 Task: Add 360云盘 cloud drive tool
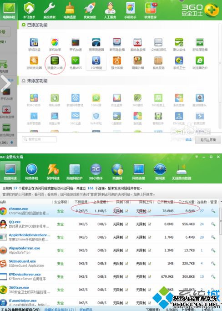tap(76, 118)
